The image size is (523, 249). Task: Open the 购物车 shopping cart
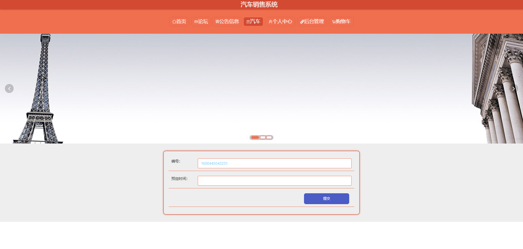(341, 21)
